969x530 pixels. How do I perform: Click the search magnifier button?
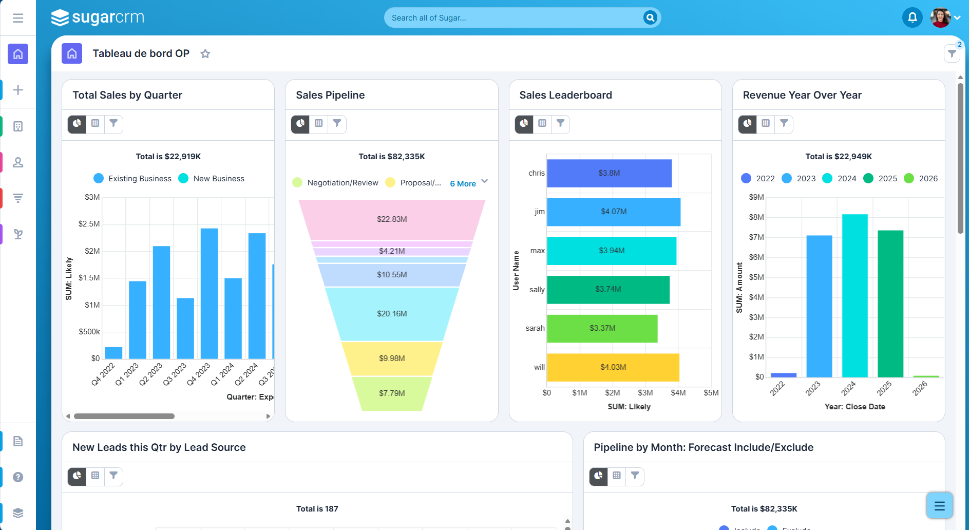click(650, 18)
